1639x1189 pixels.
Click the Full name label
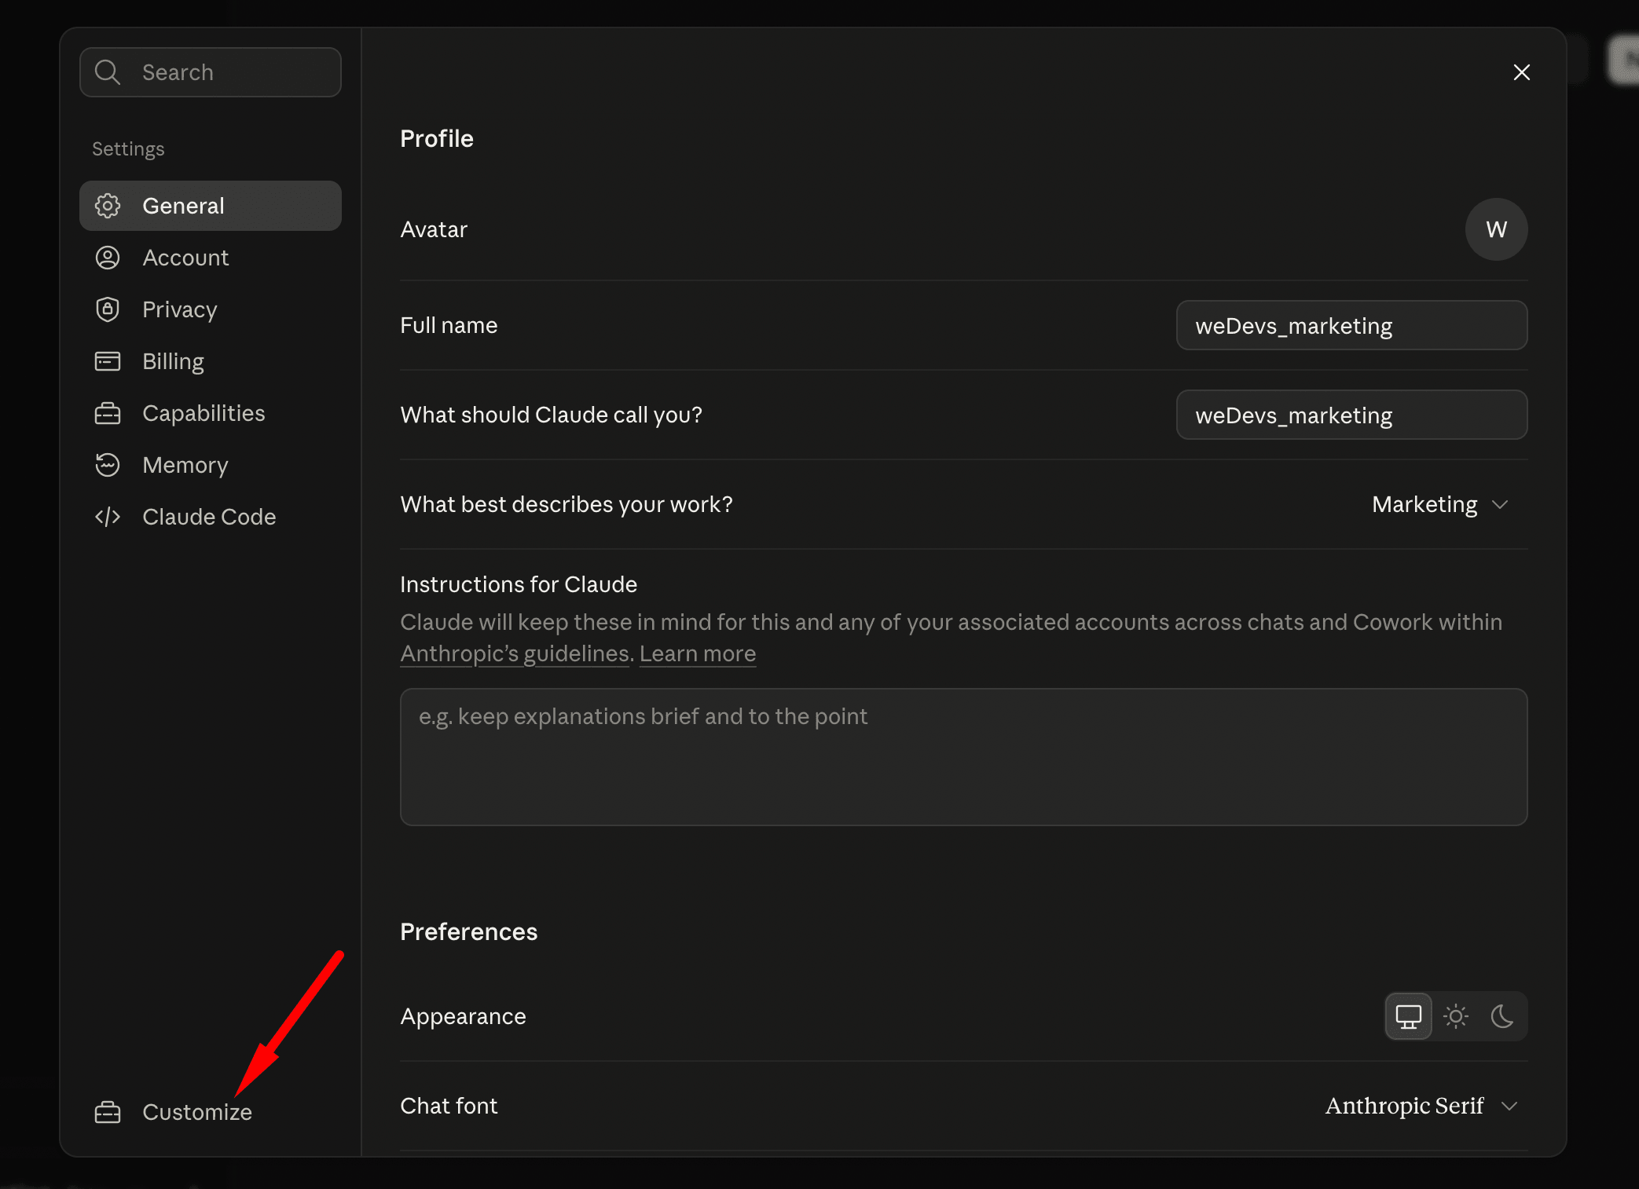pos(449,325)
